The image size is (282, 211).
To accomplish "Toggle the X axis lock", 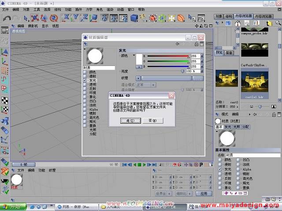I will click(65, 18).
